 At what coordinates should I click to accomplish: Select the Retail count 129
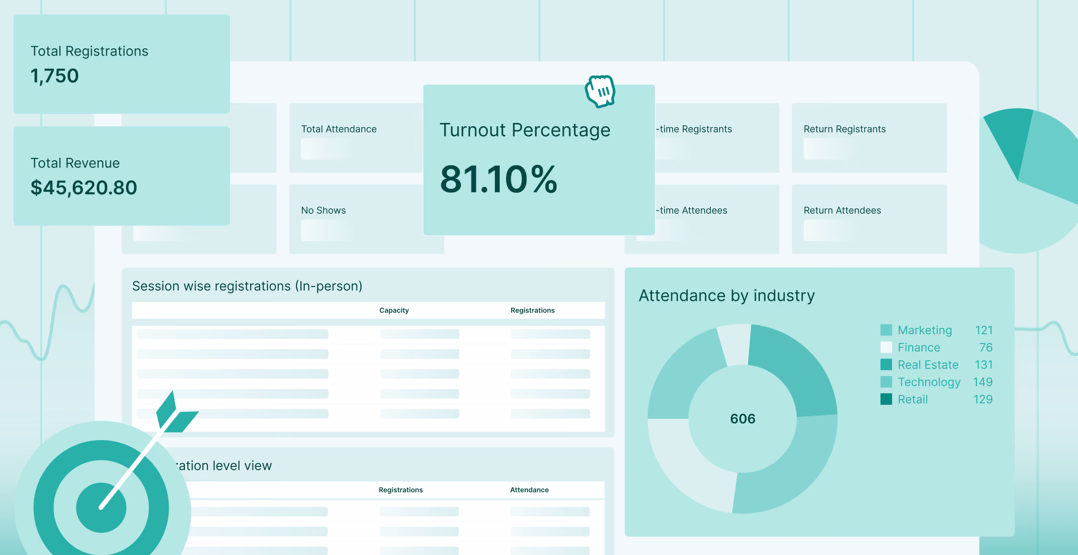click(983, 399)
